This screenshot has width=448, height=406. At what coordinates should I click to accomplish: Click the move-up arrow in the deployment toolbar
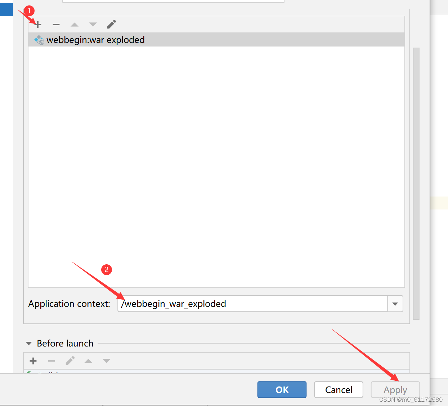(x=74, y=24)
